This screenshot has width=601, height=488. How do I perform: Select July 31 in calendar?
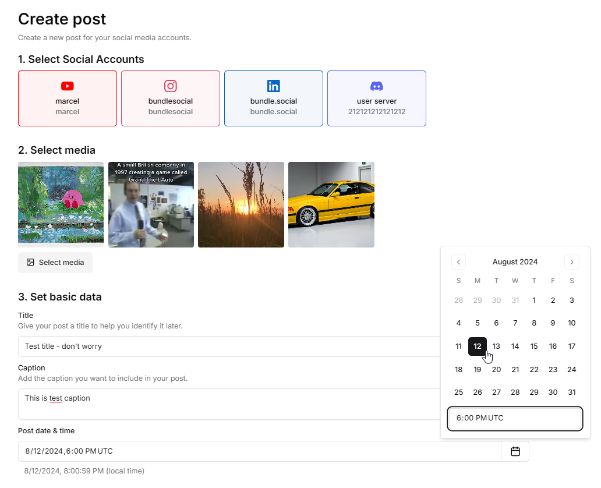515,300
